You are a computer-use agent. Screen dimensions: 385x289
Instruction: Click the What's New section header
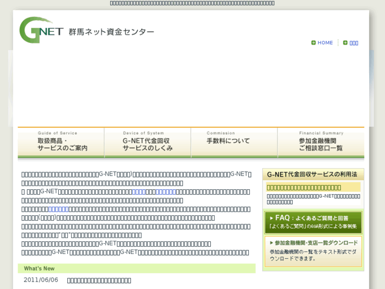(x=137, y=268)
